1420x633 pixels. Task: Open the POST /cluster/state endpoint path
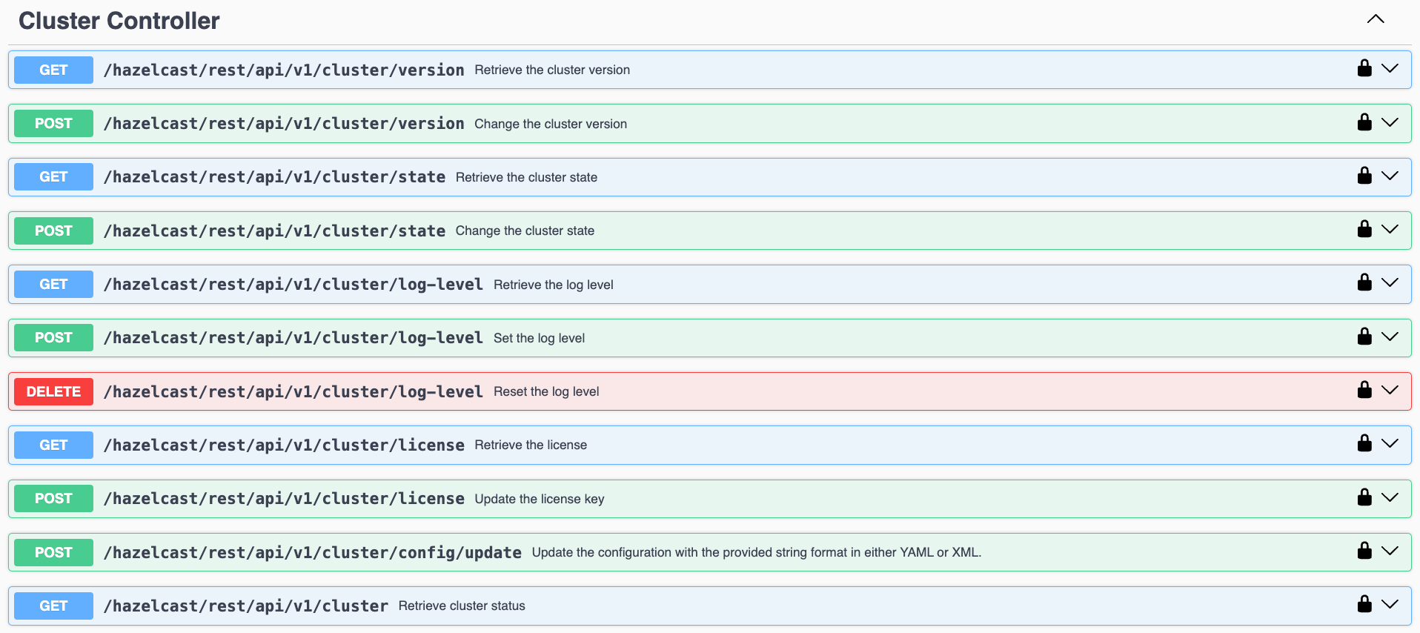(274, 231)
